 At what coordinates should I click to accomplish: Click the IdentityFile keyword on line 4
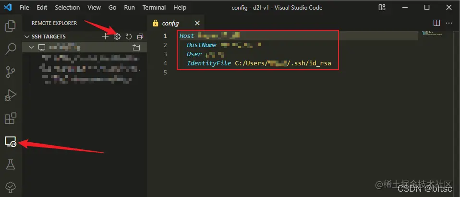coord(209,63)
